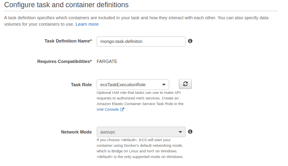Select the ecsTaskExecutionRole value in Task Role
Image resolution: width=288 pixels, height=166 pixels.
click(123, 85)
